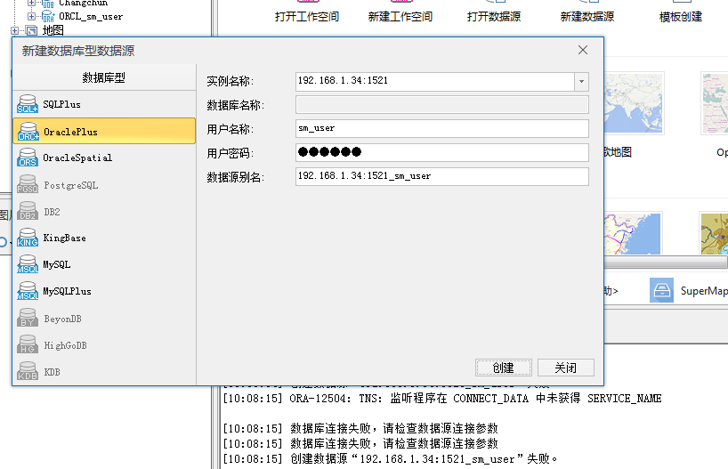Click the coastal map thumbnail in lower row
The height and width of the screenshot is (469, 728).
(634, 233)
